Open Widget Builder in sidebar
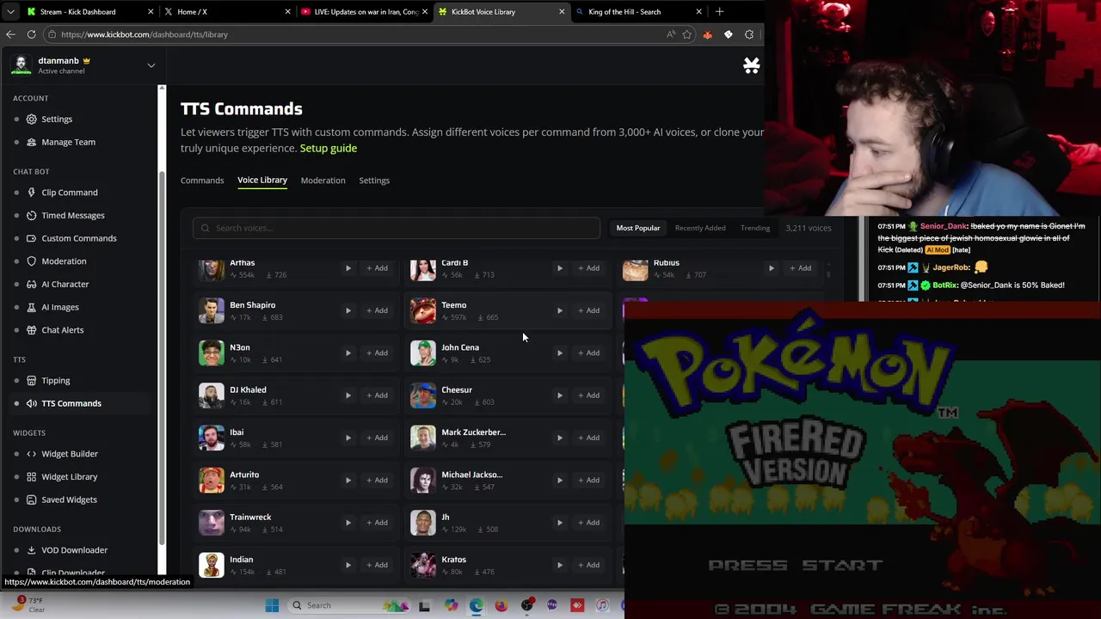Image resolution: width=1101 pixels, height=619 pixels. 70,454
